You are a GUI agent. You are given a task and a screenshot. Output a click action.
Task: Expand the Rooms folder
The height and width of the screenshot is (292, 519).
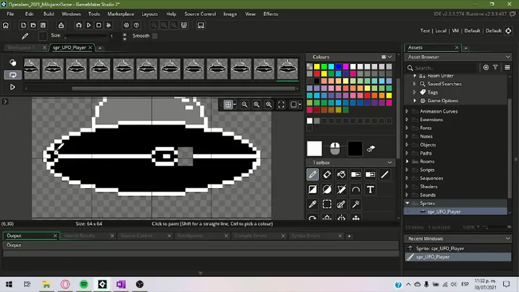(407, 161)
